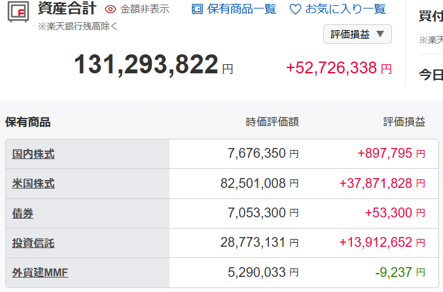
Task: Click the 金額非表示 label
Action: pyautogui.click(x=145, y=9)
